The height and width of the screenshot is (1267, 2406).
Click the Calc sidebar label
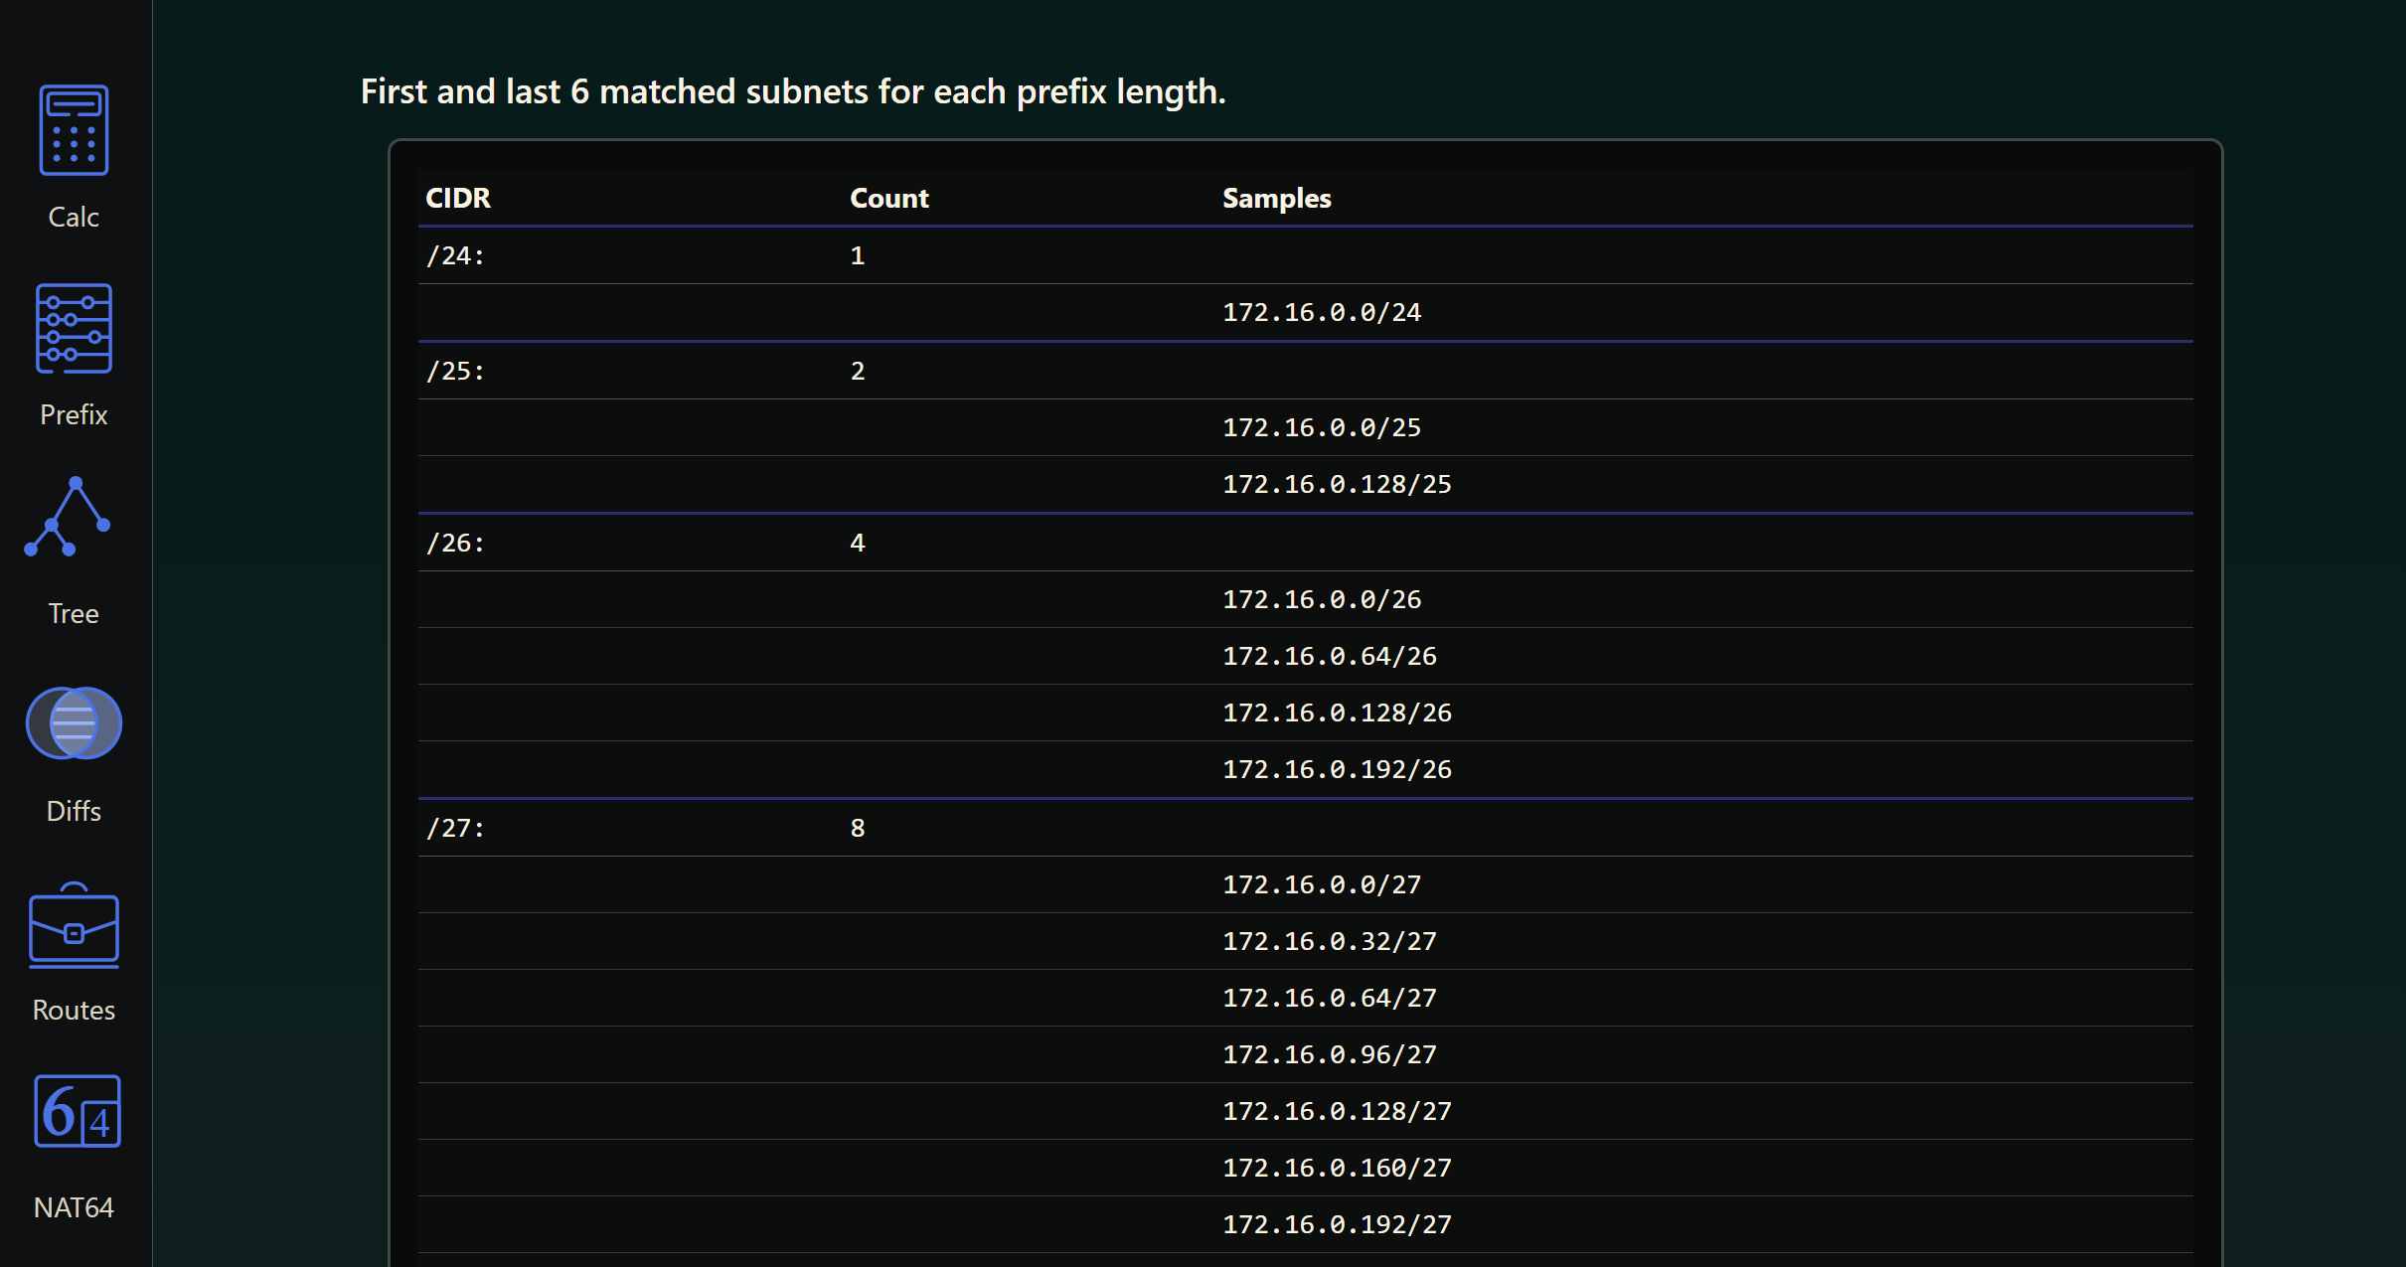pyautogui.click(x=74, y=217)
